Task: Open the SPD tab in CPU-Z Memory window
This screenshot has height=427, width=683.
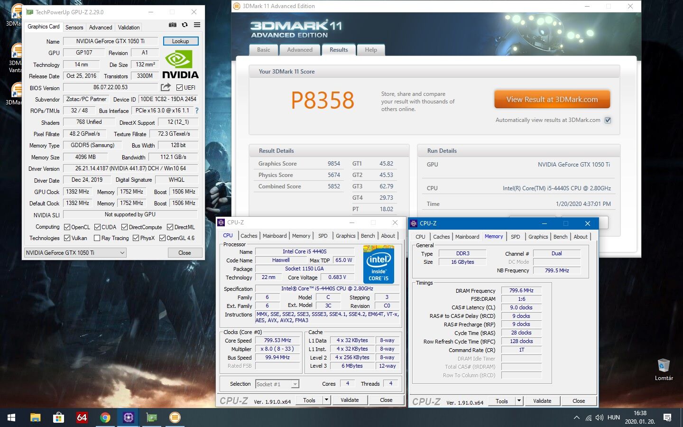Action: (x=516, y=237)
